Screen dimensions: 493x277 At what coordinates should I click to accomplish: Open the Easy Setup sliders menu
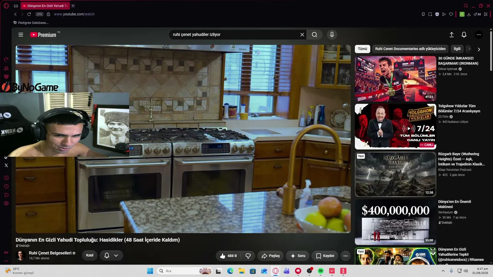(486, 14)
